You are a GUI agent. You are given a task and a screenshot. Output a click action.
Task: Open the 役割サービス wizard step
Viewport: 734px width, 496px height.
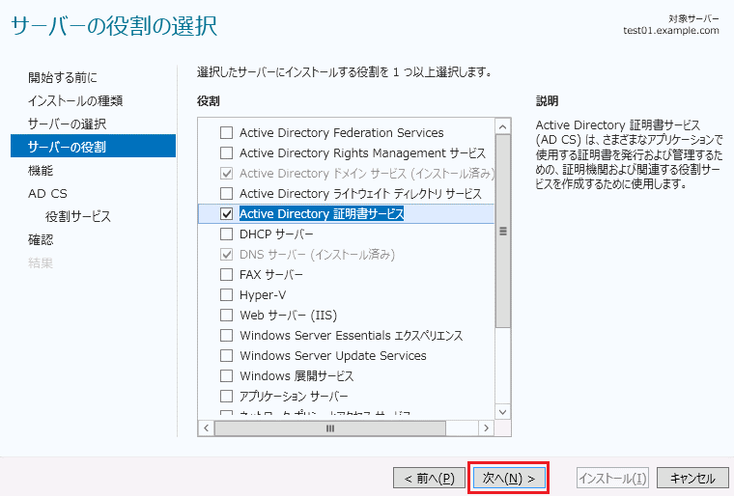78,216
